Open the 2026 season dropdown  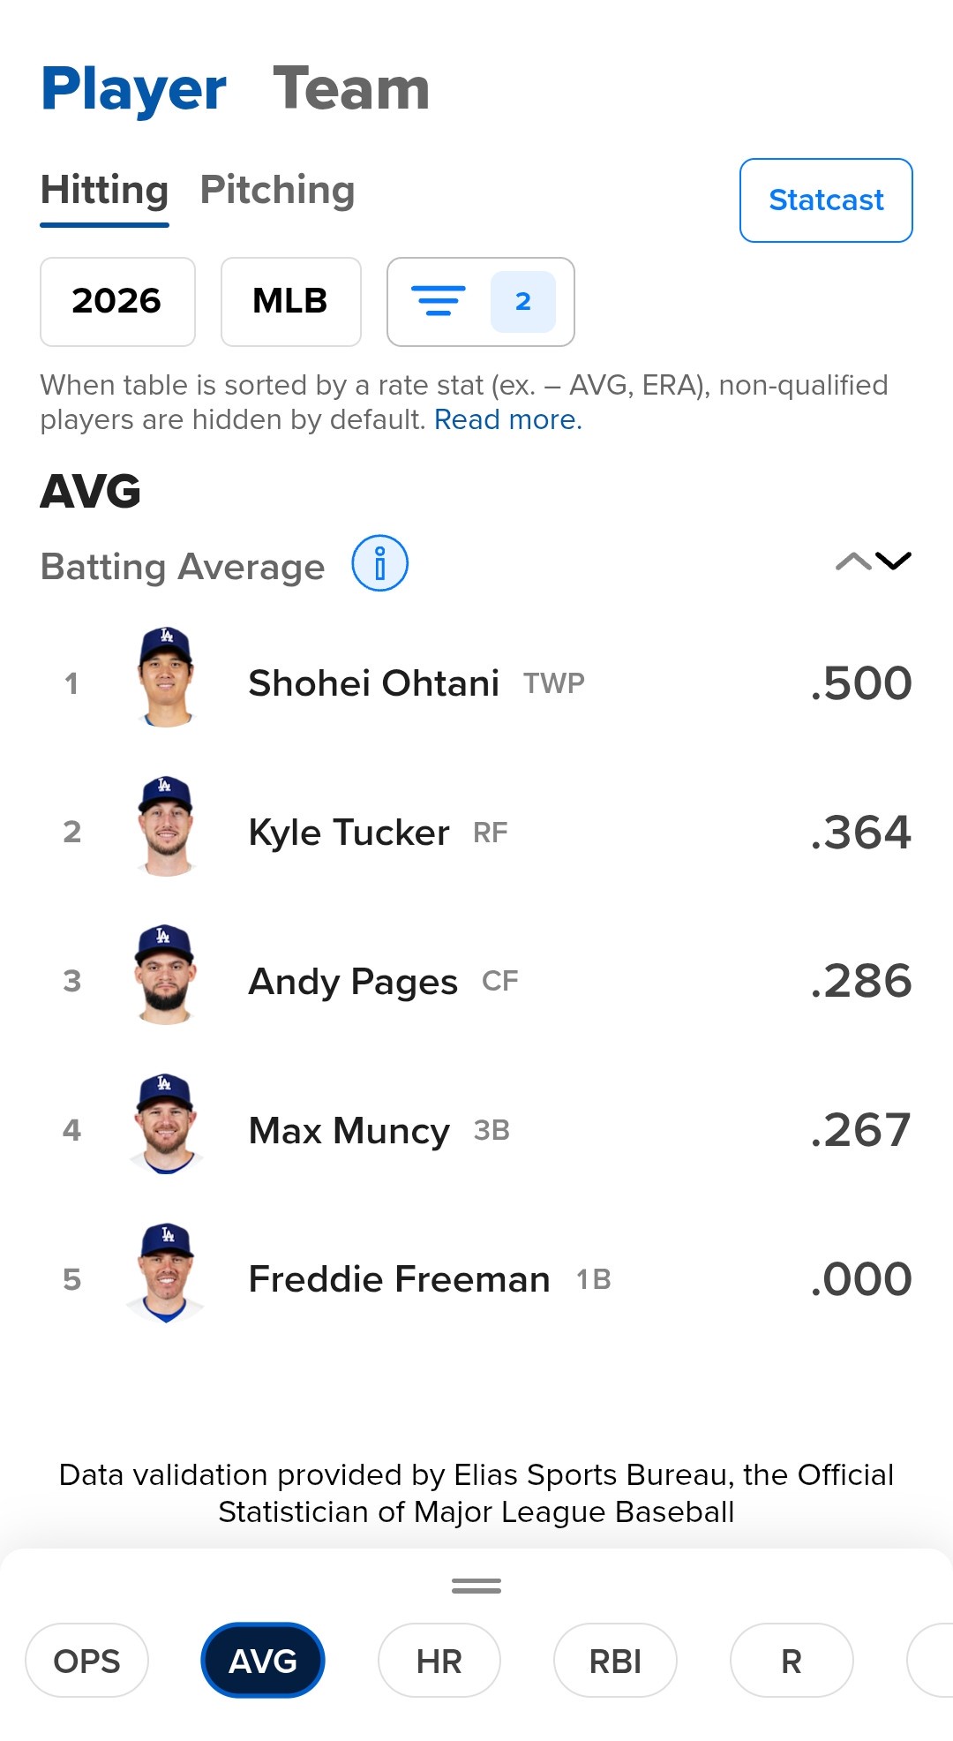point(117,302)
